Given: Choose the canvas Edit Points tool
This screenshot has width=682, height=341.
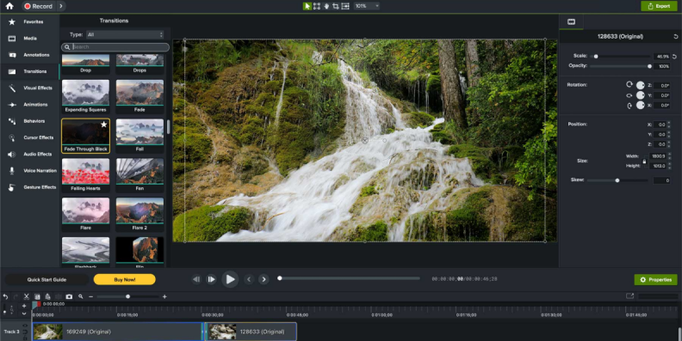Looking at the screenshot, I should tap(317, 6).
